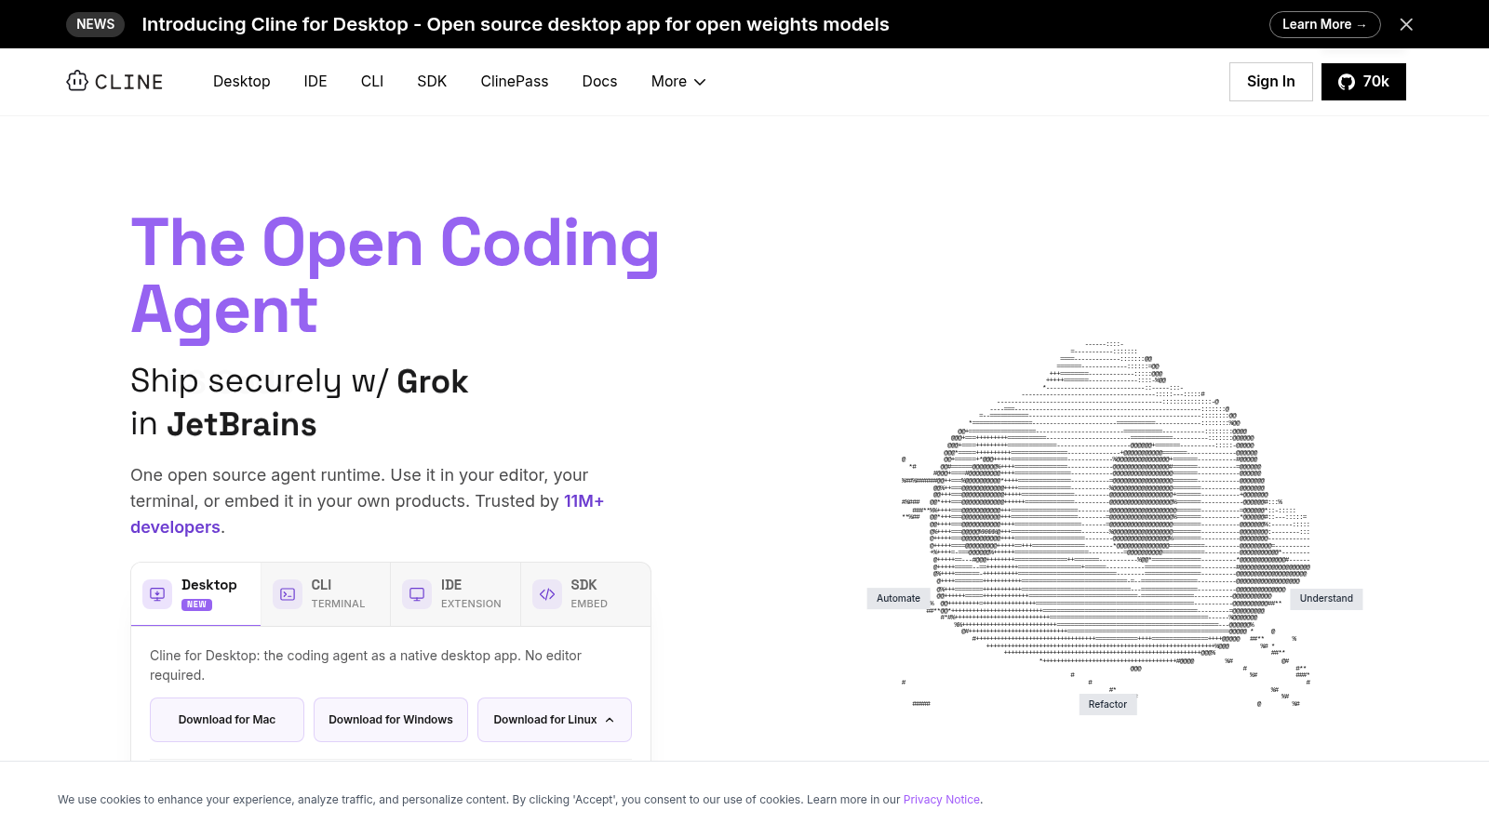The height and width of the screenshot is (837, 1489).
Task: Click the Automate label on the artwork
Action: pos(898,599)
